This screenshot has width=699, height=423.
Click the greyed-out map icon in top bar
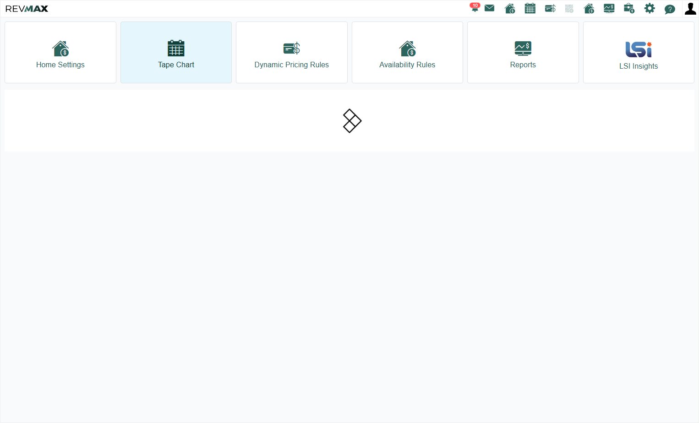tap(569, 8)
